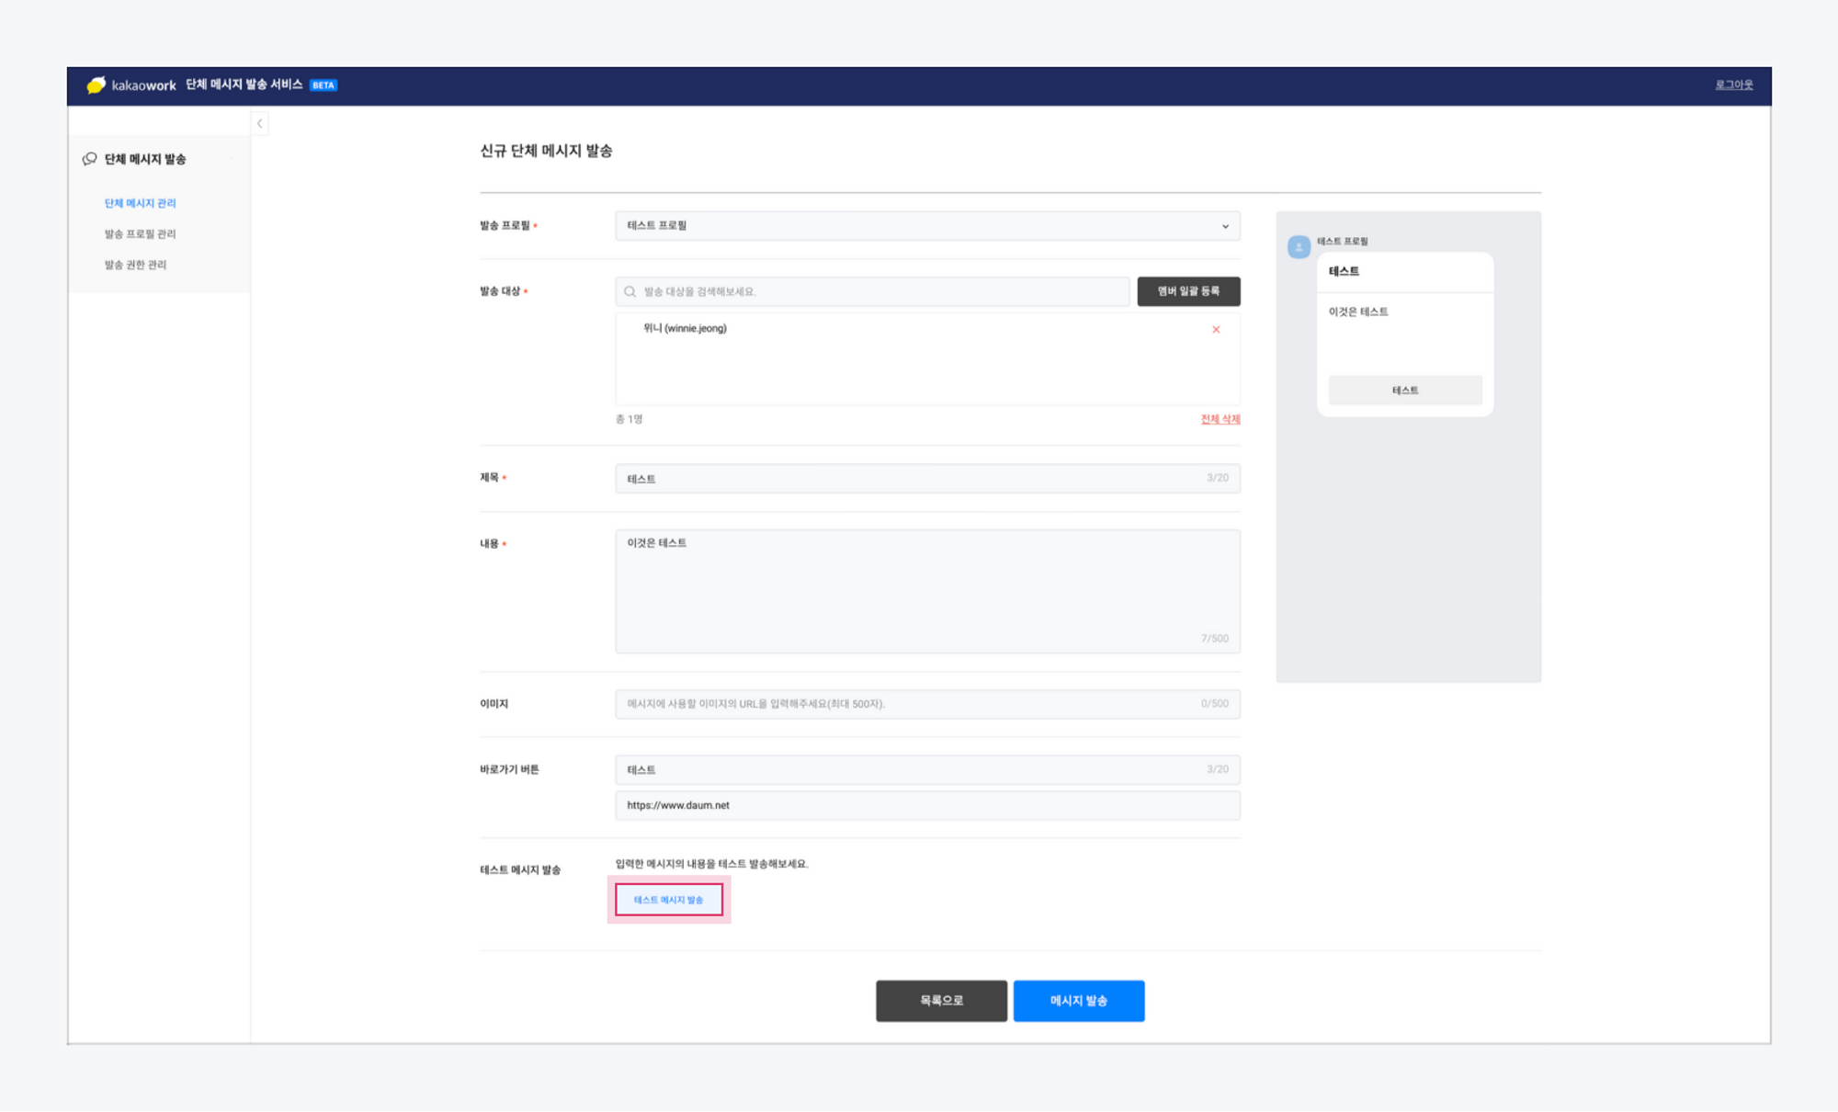Click the speech bubble icon in sidebar
The width and height of the screenshot is (1838, 1112).
[89, 159]
